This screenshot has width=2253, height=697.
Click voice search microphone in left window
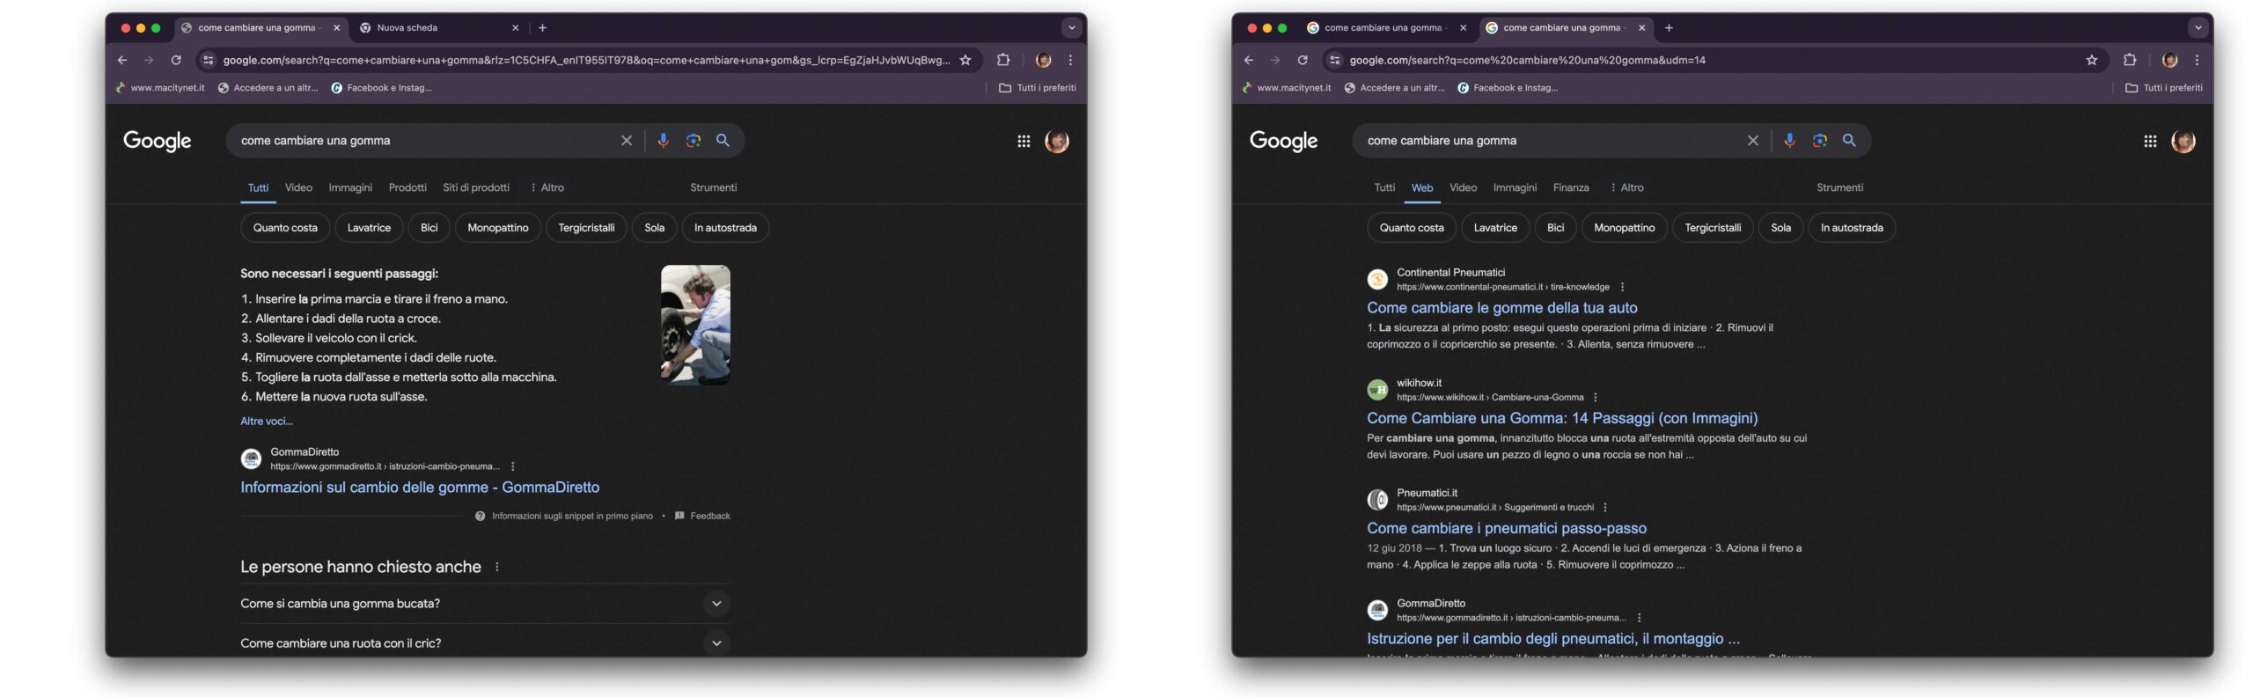[663, 141]
